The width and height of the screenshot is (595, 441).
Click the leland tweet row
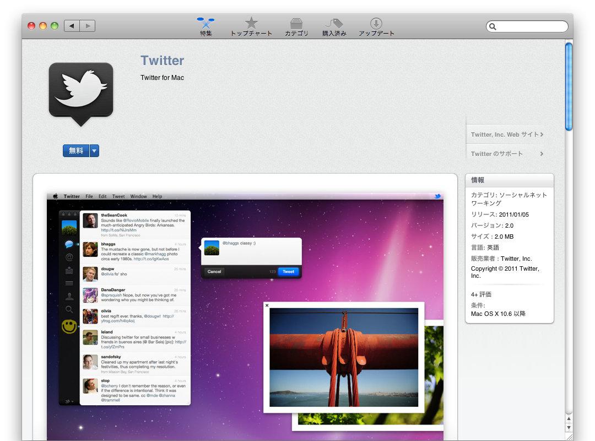click(x=135, y=339)
